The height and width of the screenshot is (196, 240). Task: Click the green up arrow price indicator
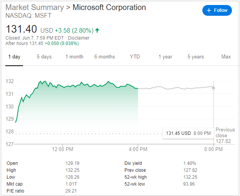pyautogui.click(x=97, y=30)
